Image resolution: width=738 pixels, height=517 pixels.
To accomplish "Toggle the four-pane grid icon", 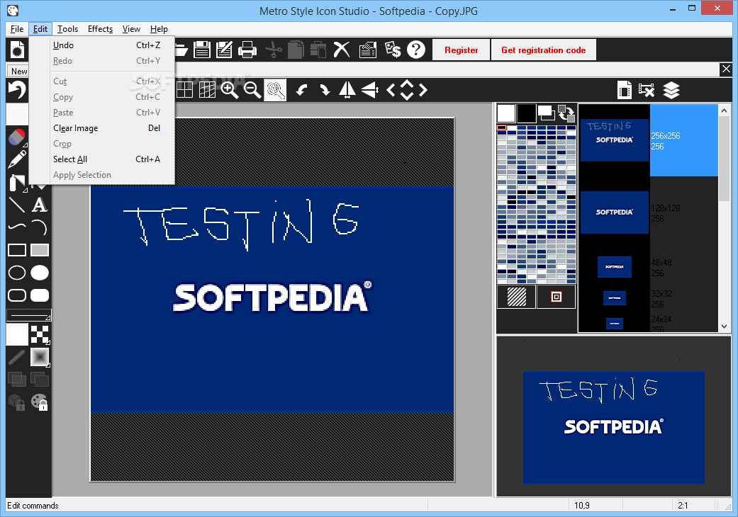I will [x=184, y=90].
